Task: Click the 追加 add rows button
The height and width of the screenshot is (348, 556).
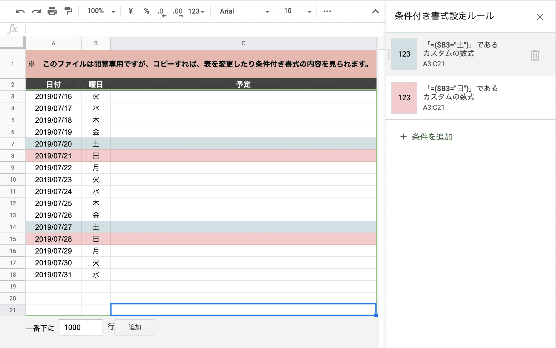Action: pos(135,327)
